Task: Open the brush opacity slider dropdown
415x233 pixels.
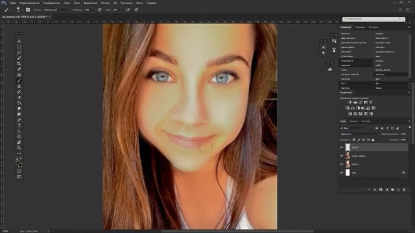Action: point(93,10)
